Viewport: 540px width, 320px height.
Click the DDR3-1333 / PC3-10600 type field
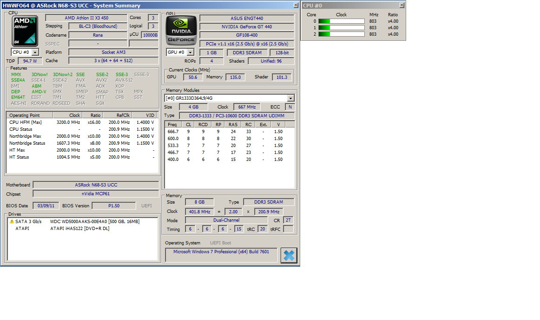click(237, 116)
